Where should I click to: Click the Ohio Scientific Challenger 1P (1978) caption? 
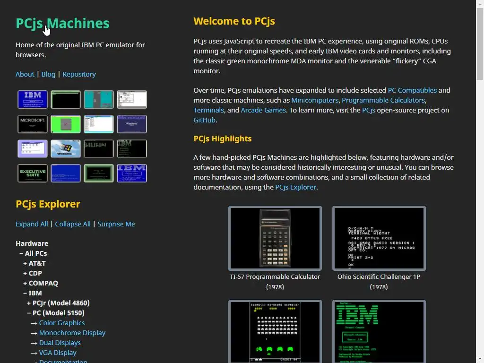[379, 282]
